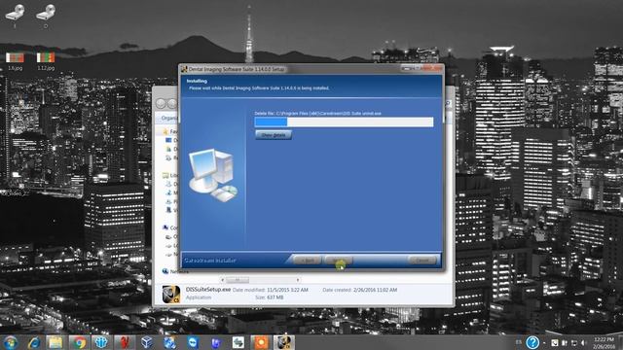The width and height of the screenshot is (623, 350).
Task: Click the second drive shortcut labeled D
Action: coord(46,16)
